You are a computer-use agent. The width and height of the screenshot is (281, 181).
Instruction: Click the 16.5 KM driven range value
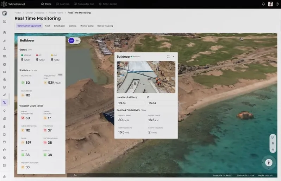click(154, 120)
